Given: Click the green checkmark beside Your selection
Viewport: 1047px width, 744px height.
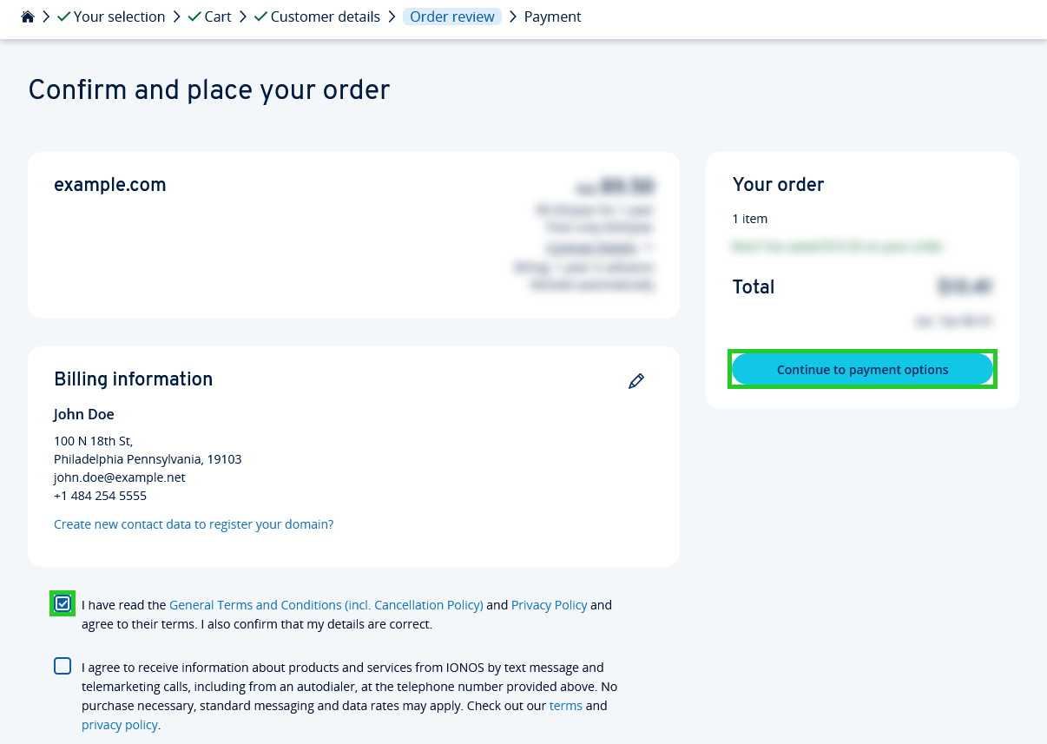Looking at the screenshot, I should pos(63,16).
